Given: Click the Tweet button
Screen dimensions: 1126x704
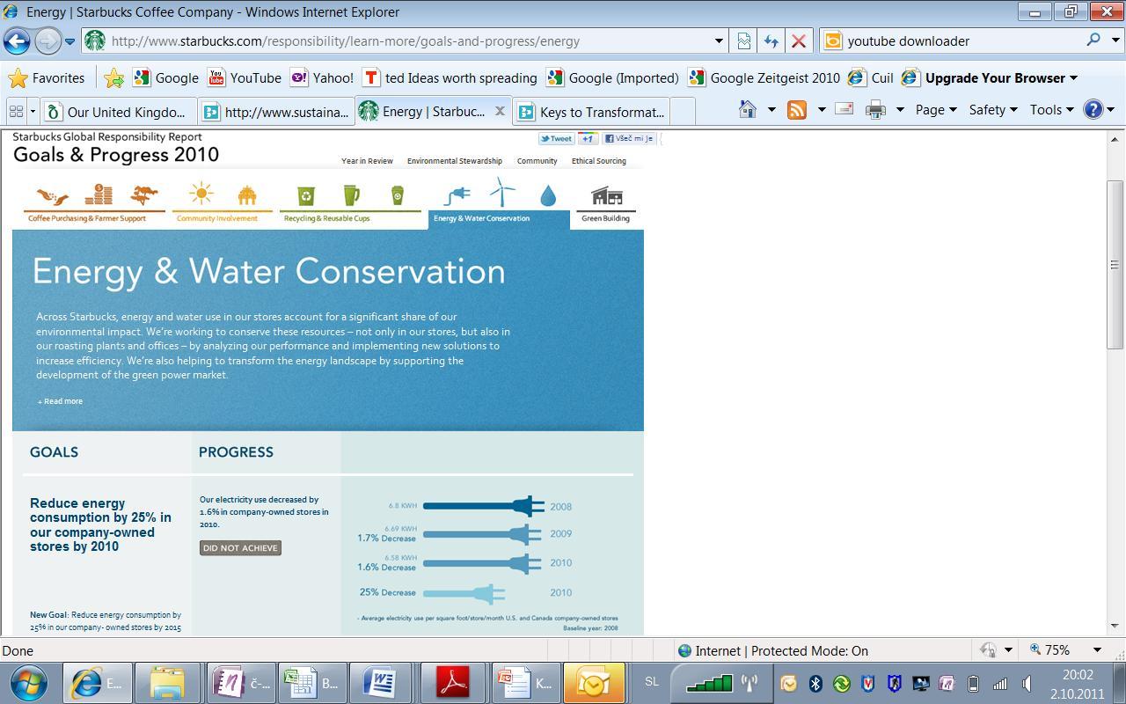Looking at the screenshot, I should click(556, 138).
